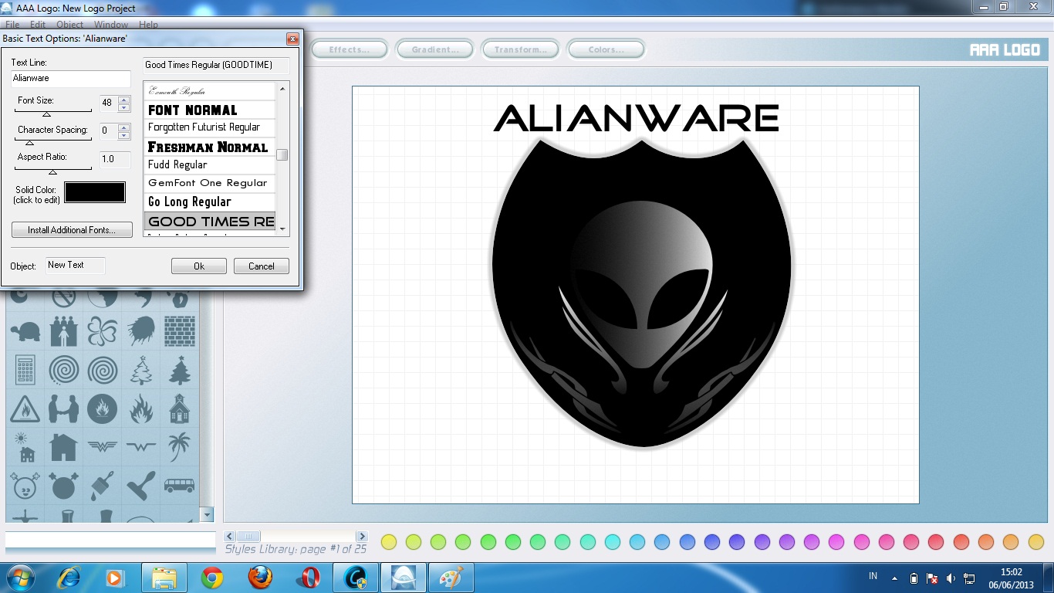
Task: Open the Object menu
Action: (69, 25)
